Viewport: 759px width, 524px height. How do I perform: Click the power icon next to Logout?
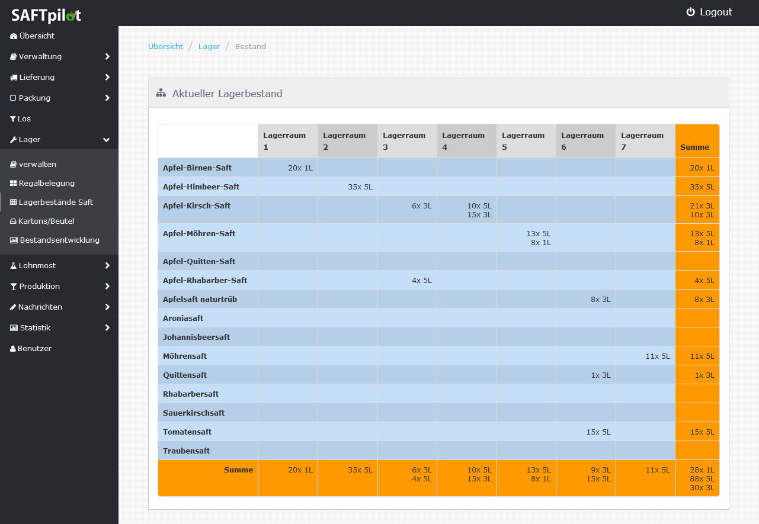point(690,12)
